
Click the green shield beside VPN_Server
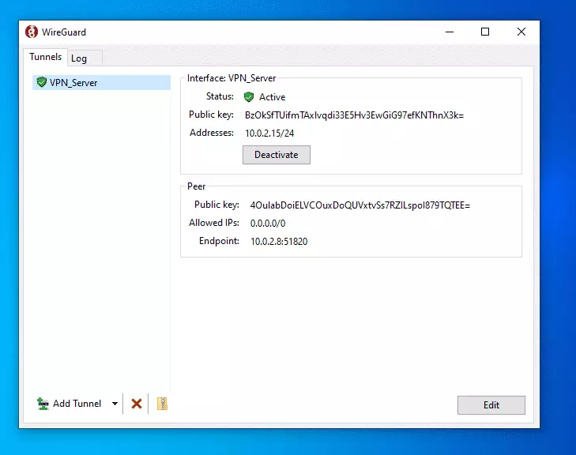click(42, 82)
